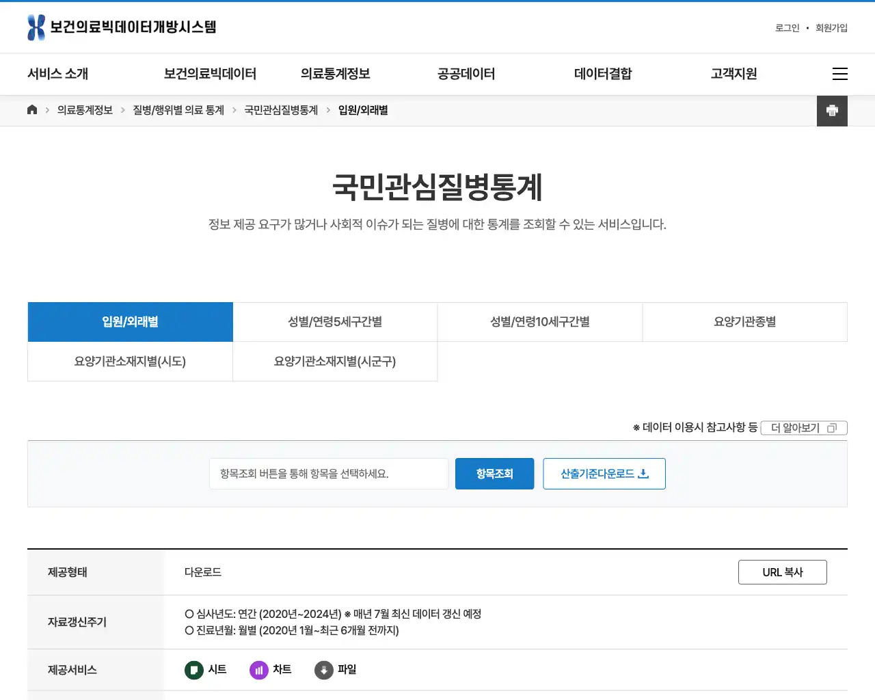Switch to 요양기관소재지별(시도) tab

(130, 362)
